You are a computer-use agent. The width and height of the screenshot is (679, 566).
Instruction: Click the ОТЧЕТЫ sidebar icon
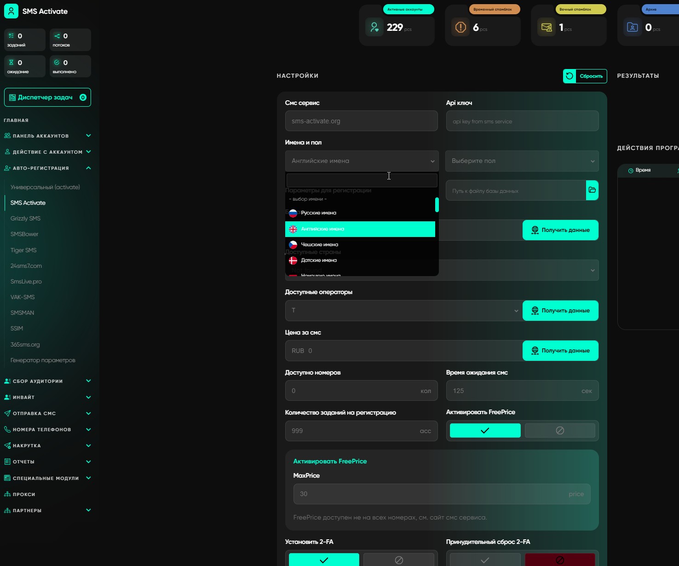pos(7,462)
